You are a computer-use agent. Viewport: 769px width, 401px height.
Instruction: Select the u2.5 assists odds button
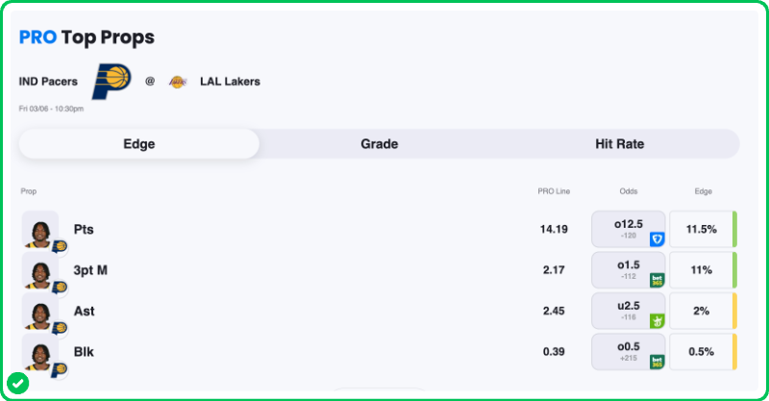[626, 311]
